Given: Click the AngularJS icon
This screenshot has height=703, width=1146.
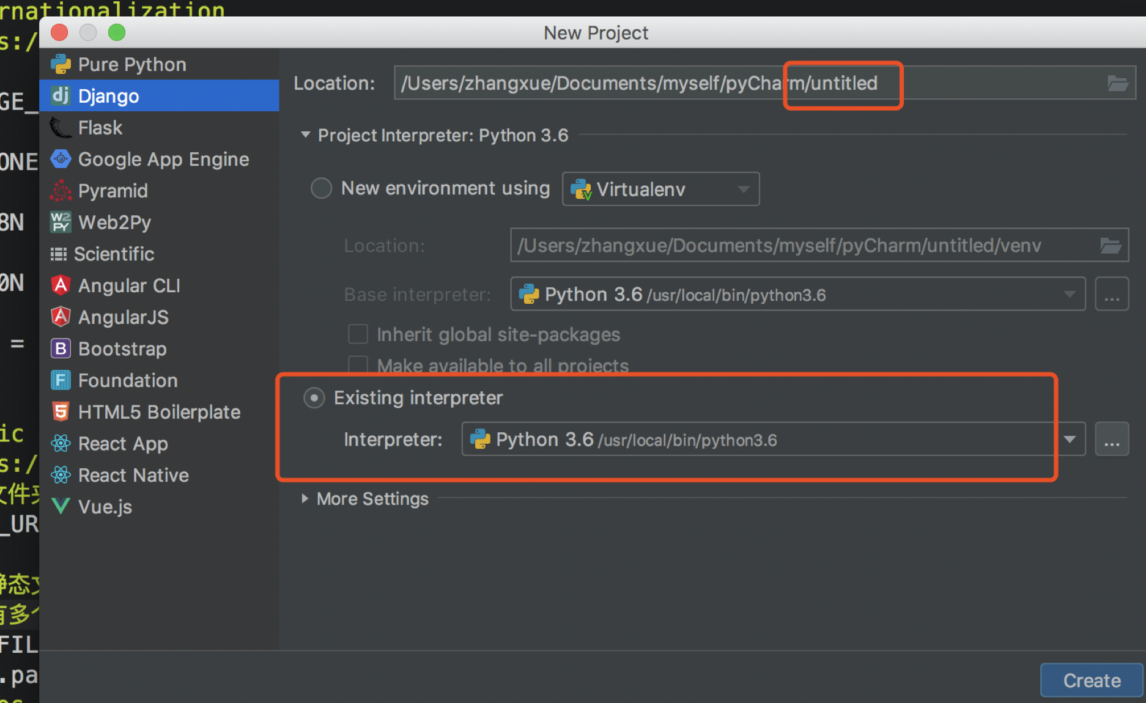Looking at the screenshot, I should pos(61,317).
